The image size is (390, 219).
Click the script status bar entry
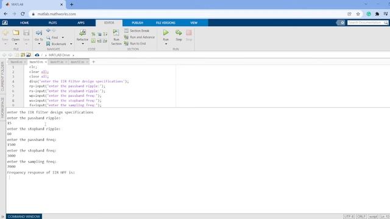(x=373, y=217)
